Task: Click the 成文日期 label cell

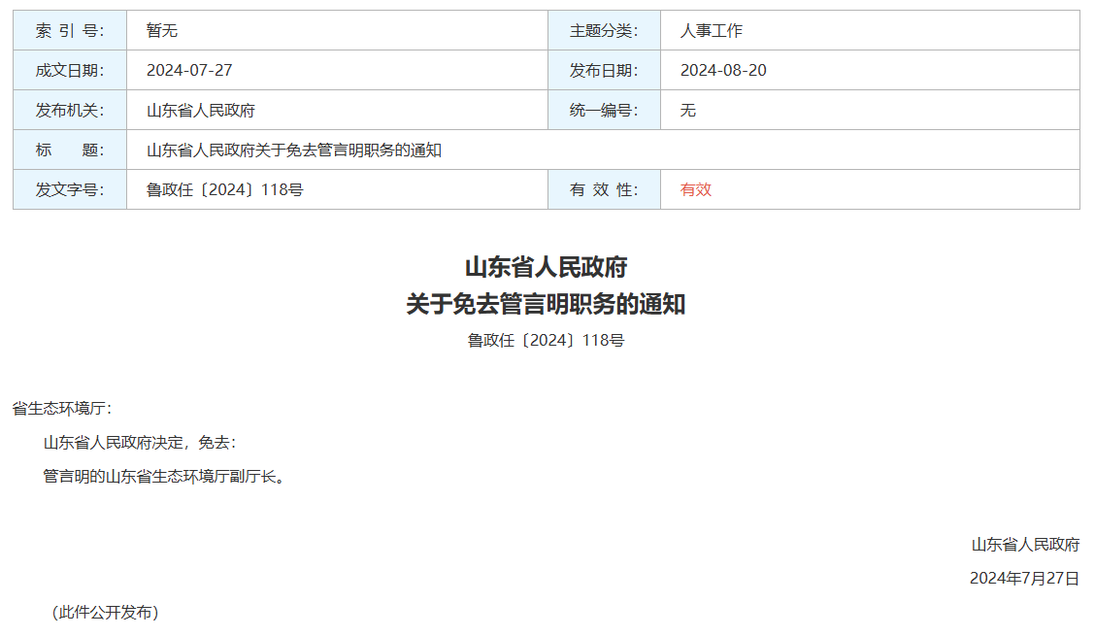Action: point(69,69)
